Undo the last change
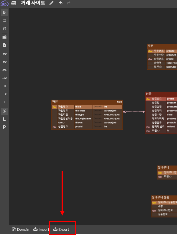The height and width of the screenshot is (235, 177). pyautogui.click(x=61, y=3)
